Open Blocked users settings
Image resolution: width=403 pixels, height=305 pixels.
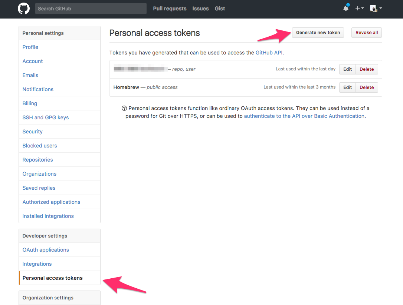coord(60,146)
